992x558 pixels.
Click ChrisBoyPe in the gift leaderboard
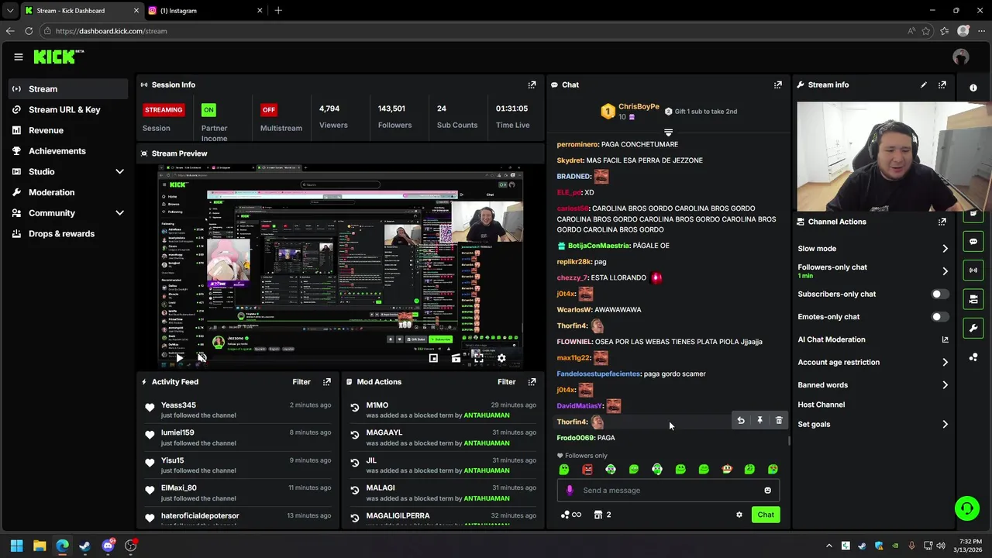[x=639, y=107]
